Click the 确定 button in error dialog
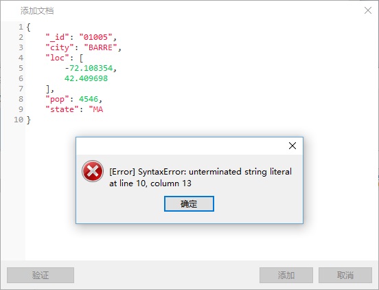 click(189, 203)
